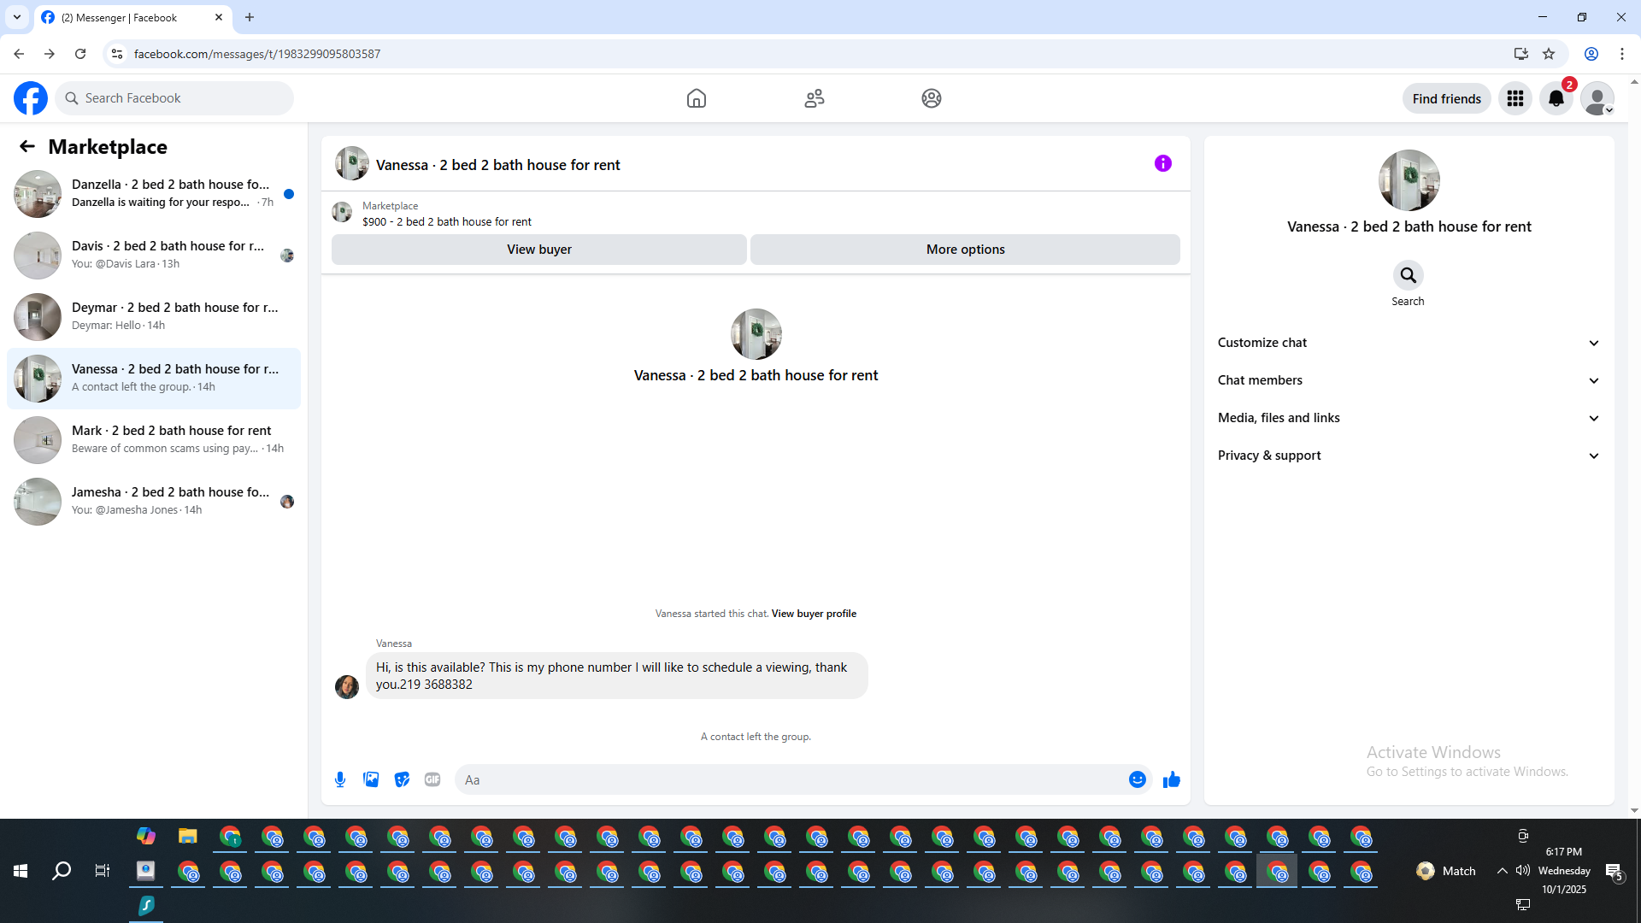
Task: Open the Windows Start menu
Action: click(21, 871)
